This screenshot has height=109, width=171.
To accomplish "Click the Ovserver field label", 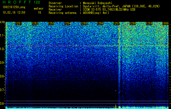I will point(55,3).
